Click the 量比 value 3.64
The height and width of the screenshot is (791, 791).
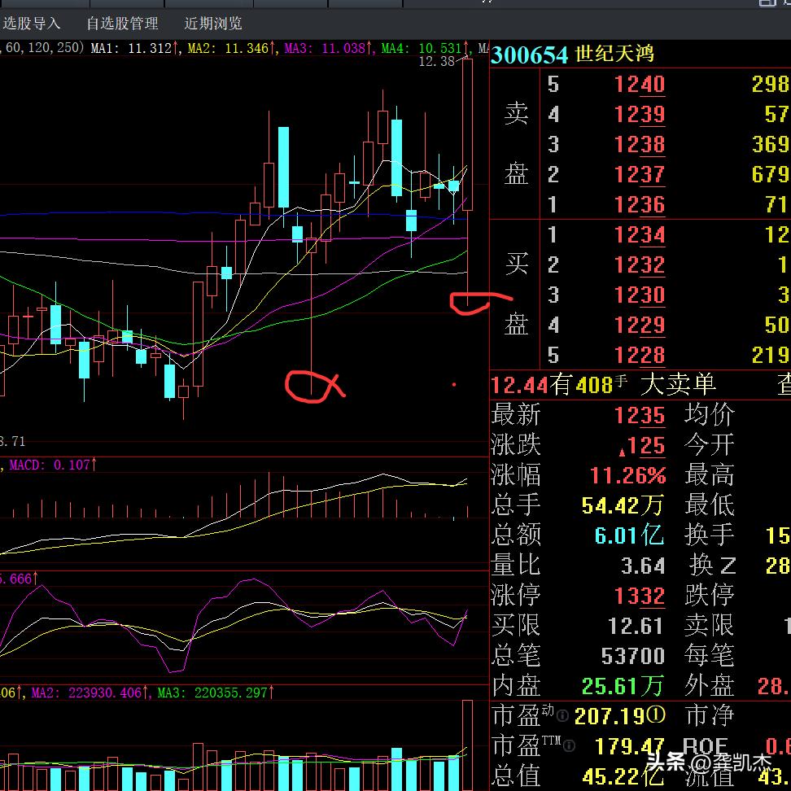tap(643, 566)
